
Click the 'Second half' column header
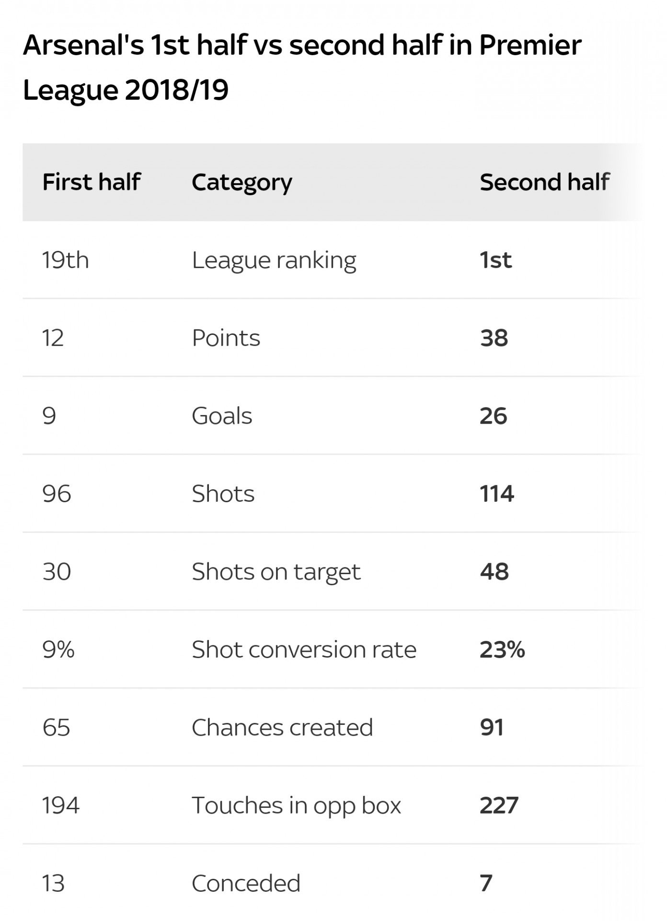click(x=544, y=182)
